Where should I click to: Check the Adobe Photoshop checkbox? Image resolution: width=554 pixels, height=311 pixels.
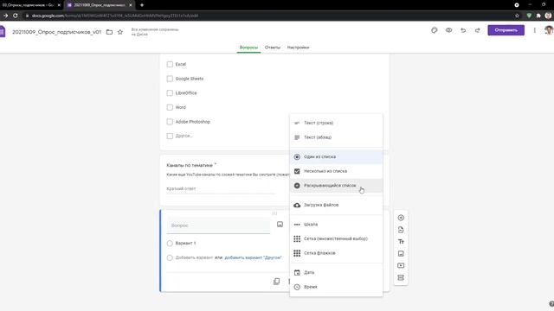click(x=170, y=122)
